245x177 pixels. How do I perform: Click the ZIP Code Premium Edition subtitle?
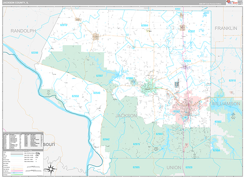coord(210,4)
